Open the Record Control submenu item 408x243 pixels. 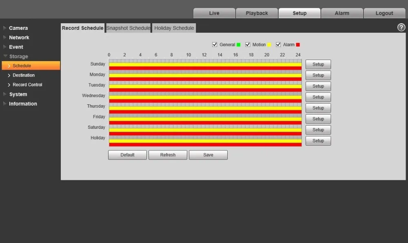click(27, 85)
